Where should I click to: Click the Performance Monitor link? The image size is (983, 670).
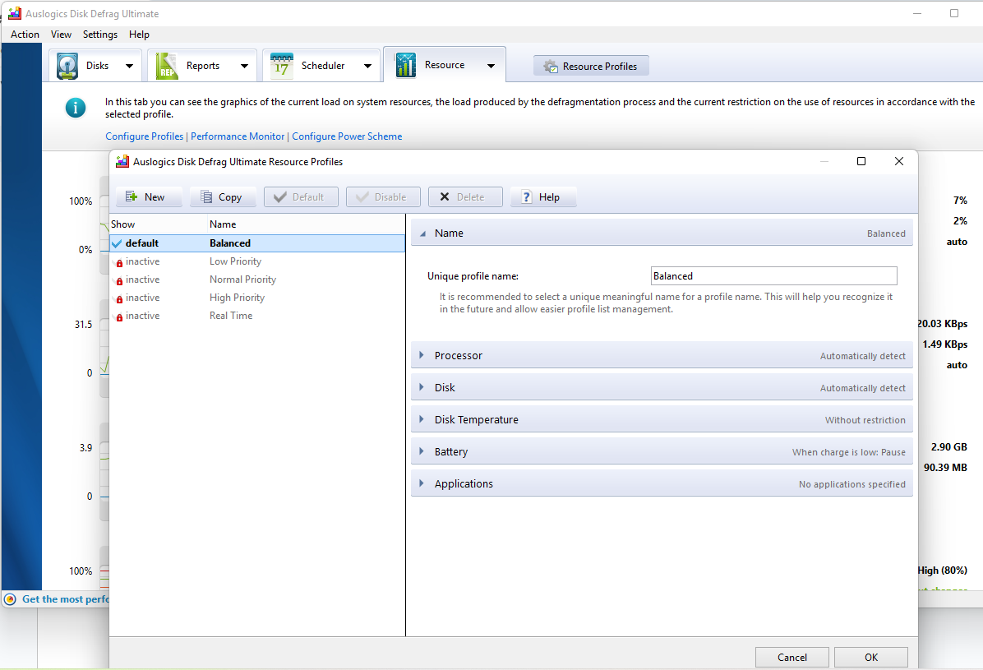click(238, 136)
